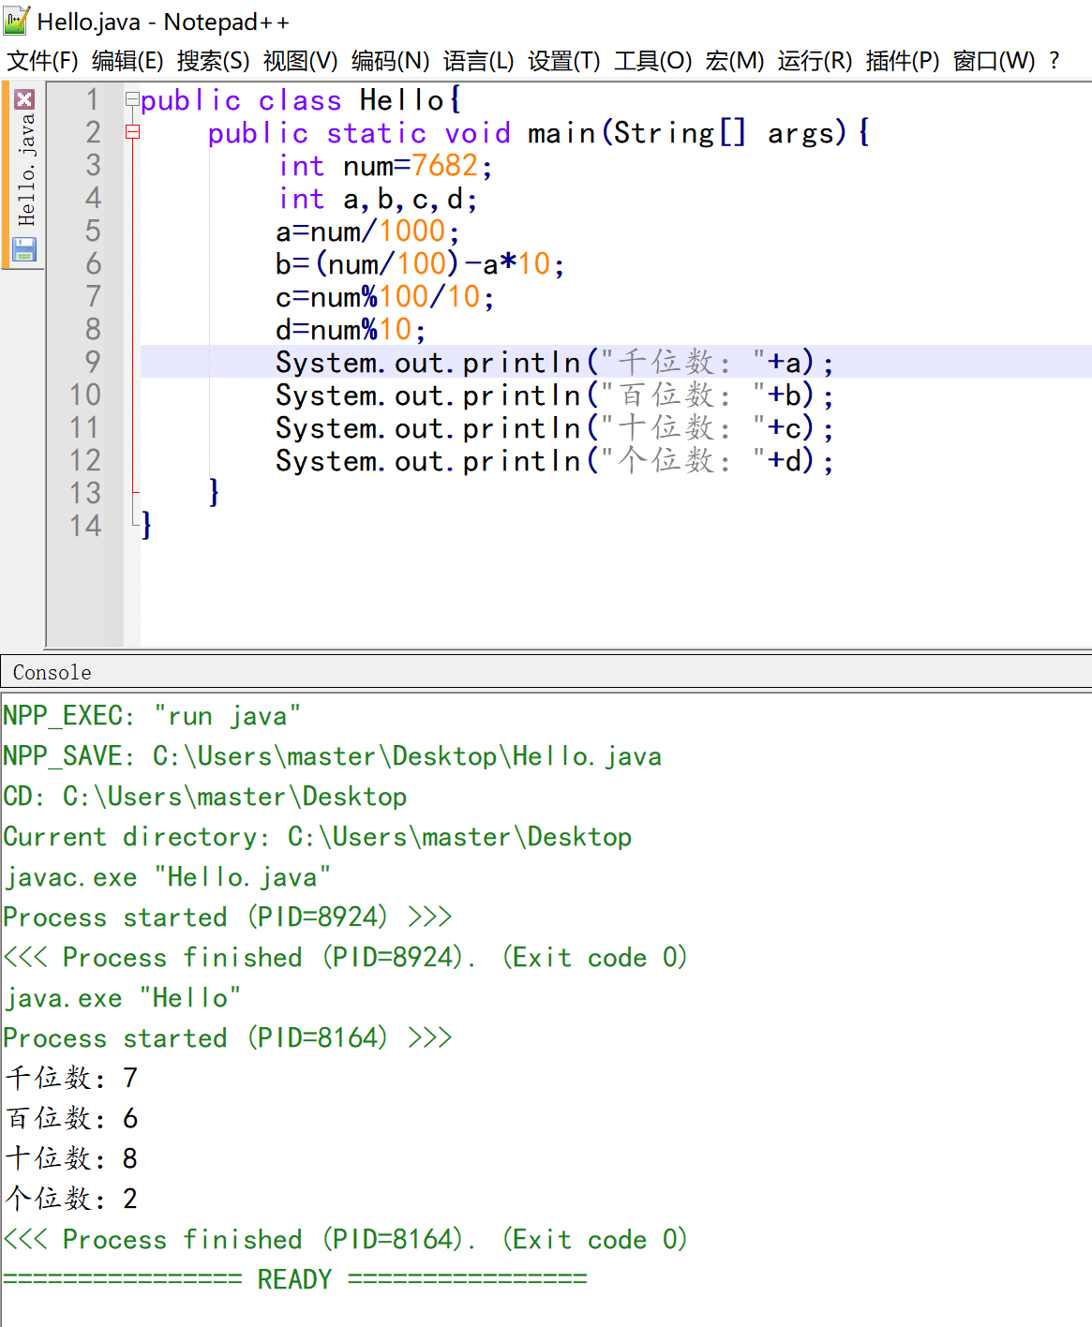Click the 'javac.exe "Hello.java"' console line
This screenshot has width=1092, height=1327.
click(167, 877)
